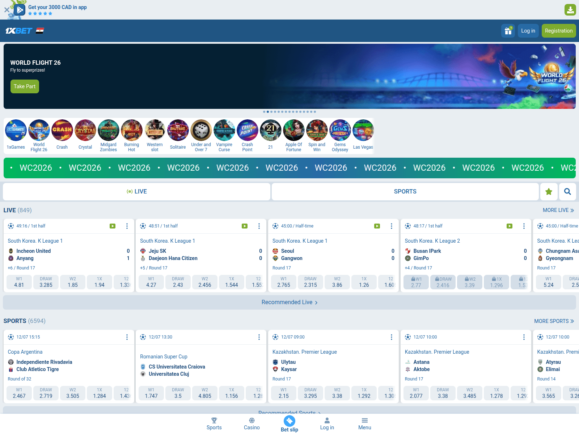
Task: Open the Bet slip button
Action: tap(289, 424)
